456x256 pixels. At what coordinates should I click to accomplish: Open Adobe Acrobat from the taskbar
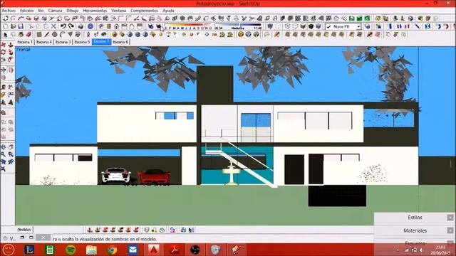coord(174,250)
